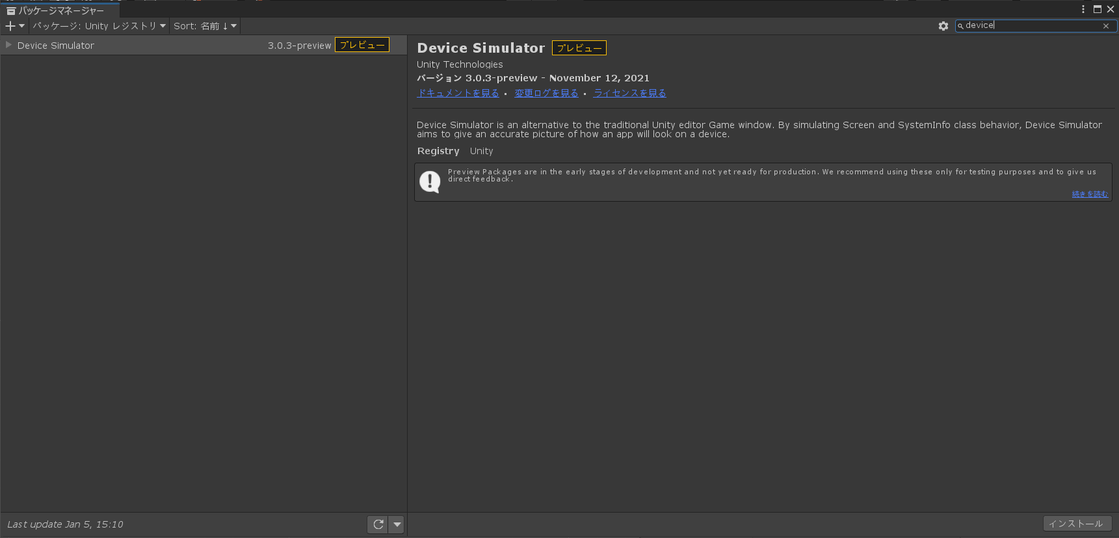Clear the search field with the x icon
This screenshot has width=1119, height=538.
coord(1106,26)
